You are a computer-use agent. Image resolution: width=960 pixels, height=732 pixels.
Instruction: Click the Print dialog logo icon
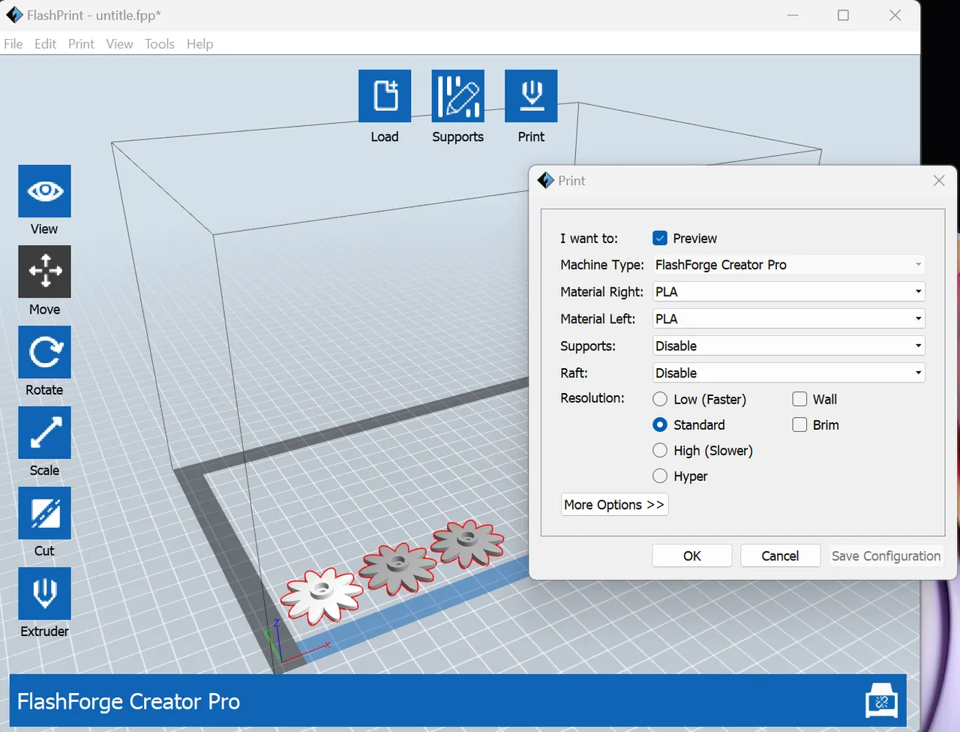pyautogui.click(x=546, y=181)
